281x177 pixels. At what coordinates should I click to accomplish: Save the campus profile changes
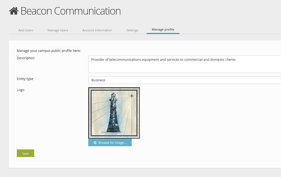tap(26, 153)
